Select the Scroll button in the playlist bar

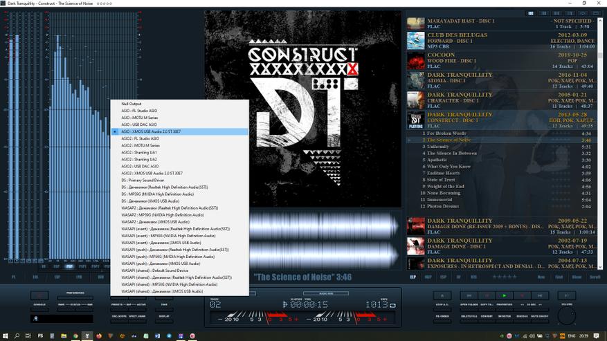[x=595, y=277]
